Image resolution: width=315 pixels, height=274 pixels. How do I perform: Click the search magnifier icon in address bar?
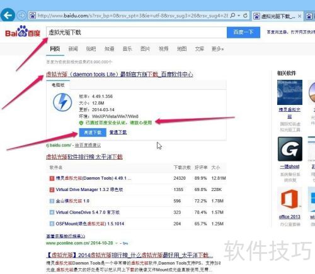coord(232,16)
